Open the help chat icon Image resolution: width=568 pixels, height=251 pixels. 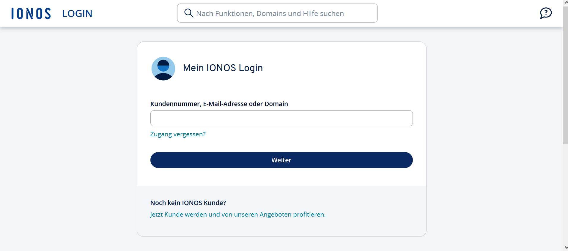(546, 13)
